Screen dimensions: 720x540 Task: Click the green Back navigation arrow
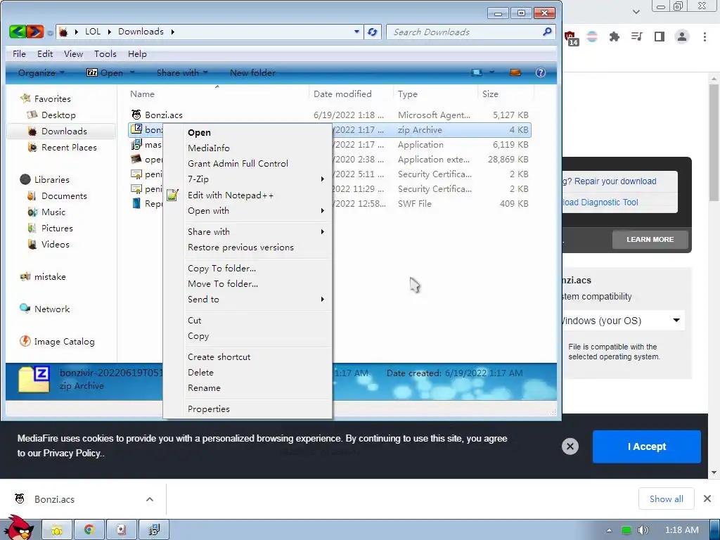[18, 32]
